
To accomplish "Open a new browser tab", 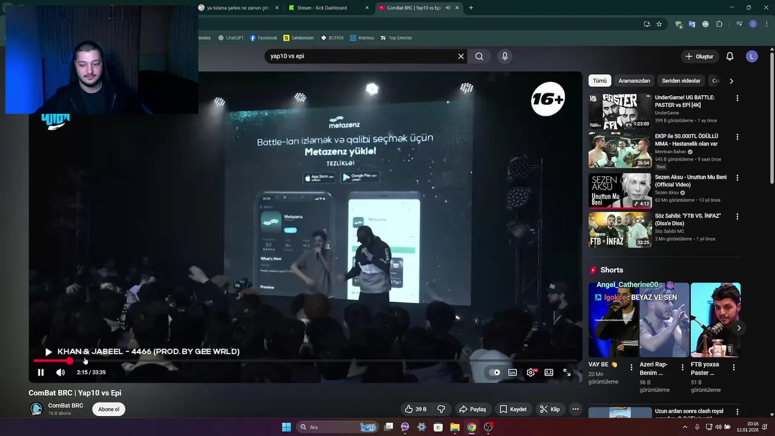I will 471,8.
